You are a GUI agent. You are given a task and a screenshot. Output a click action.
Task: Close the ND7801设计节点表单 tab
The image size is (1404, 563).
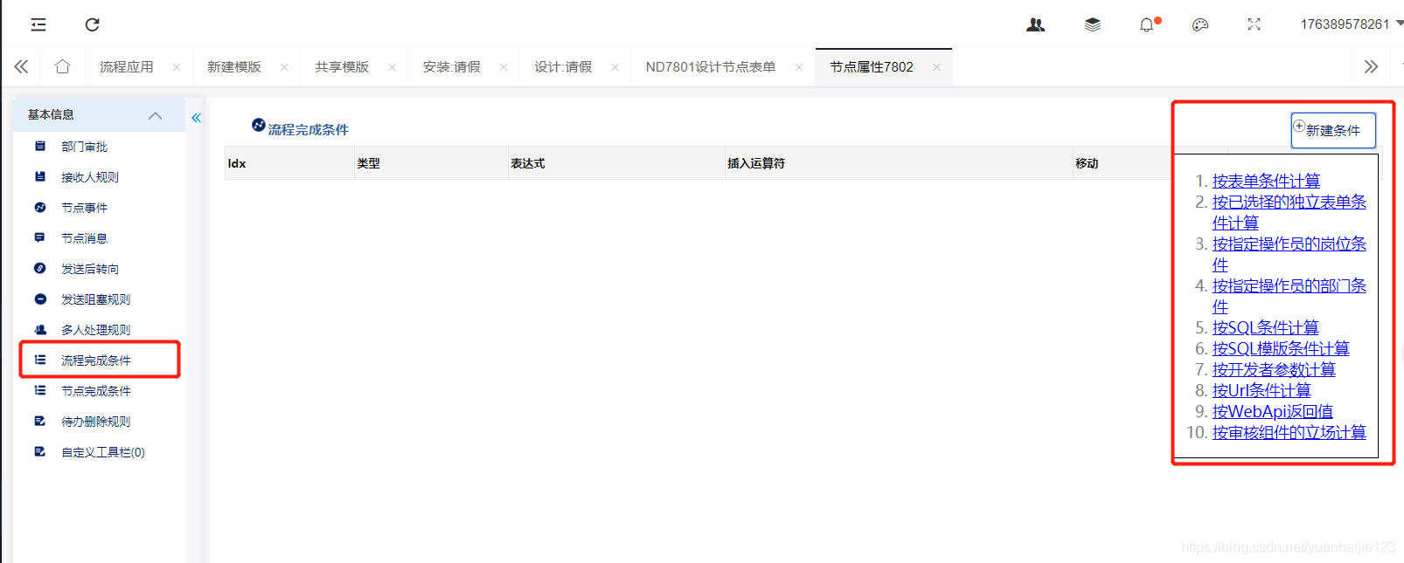799,67
